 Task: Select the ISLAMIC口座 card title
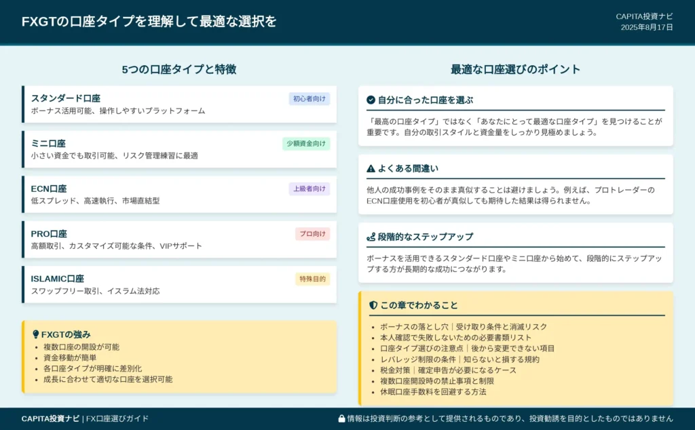(58, 279)
